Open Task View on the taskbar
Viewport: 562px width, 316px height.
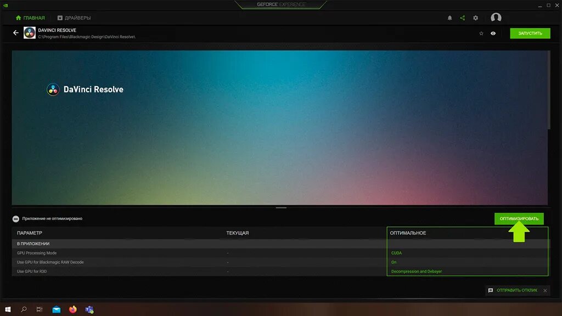click(x=40, y=309)
